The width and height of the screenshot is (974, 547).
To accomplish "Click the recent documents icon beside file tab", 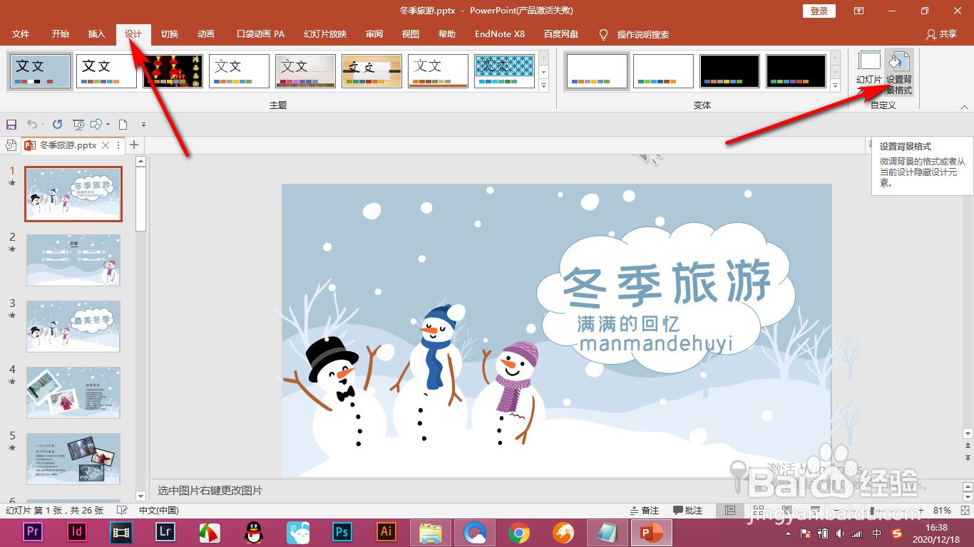I will (11, 145).
